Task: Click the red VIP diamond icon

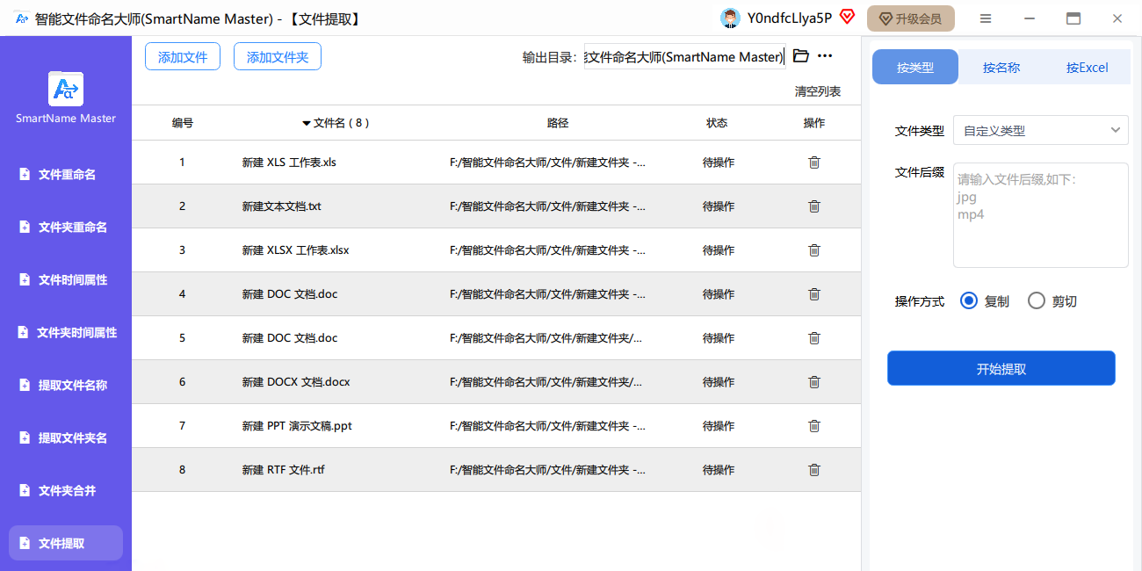Action: (847, 18)
